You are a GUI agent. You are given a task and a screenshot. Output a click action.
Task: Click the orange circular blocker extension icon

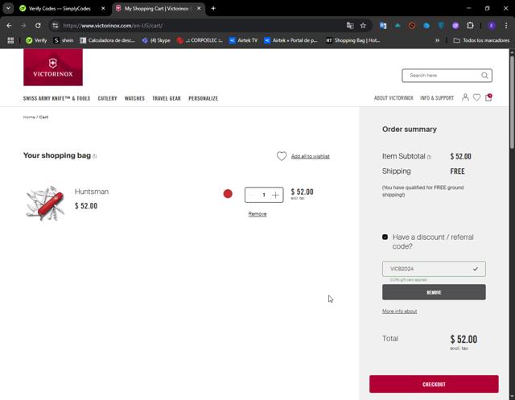click(x=412, y=26)
